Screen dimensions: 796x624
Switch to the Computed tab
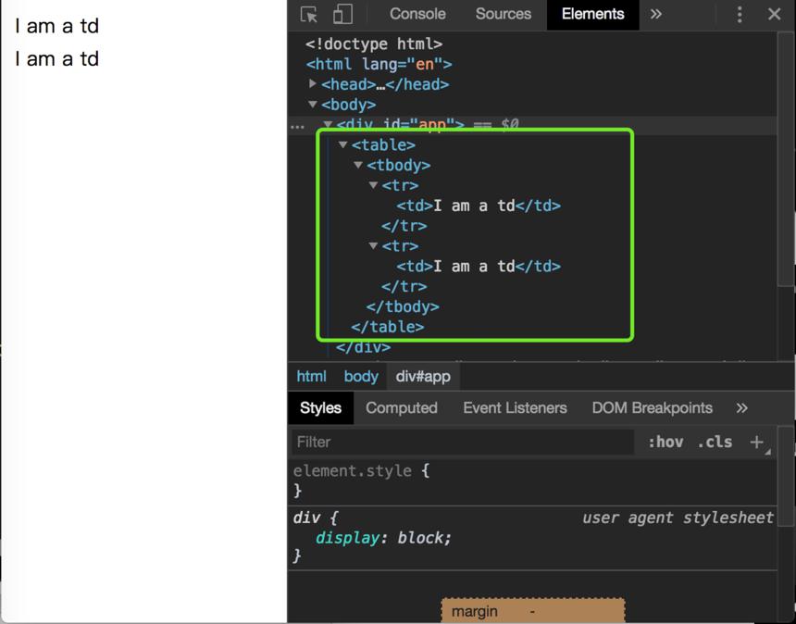[x=402, y=407]
